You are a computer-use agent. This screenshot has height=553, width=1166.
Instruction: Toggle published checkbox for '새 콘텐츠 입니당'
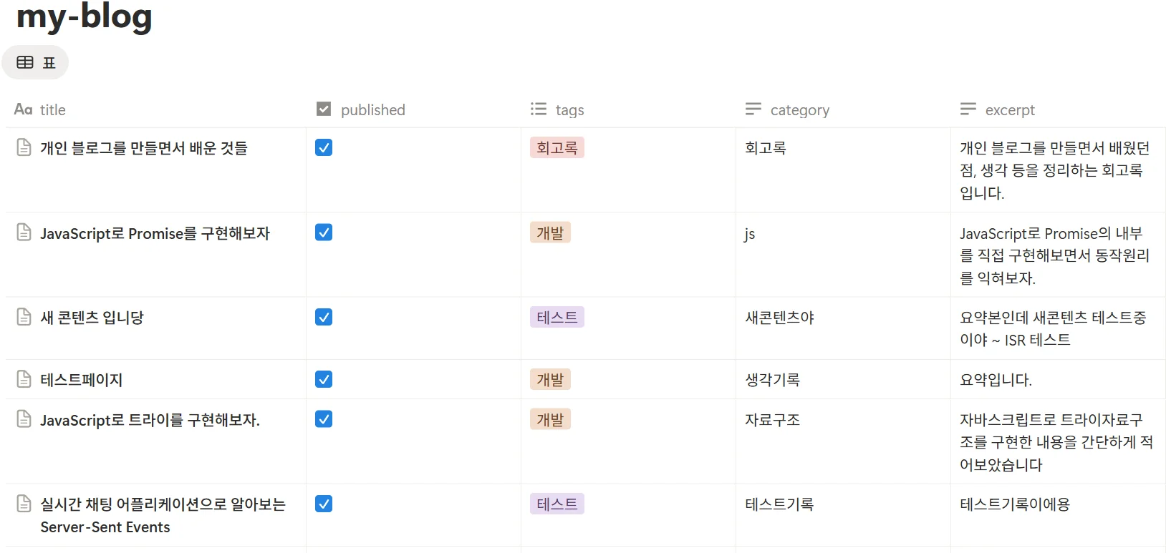tap(324, 317)
